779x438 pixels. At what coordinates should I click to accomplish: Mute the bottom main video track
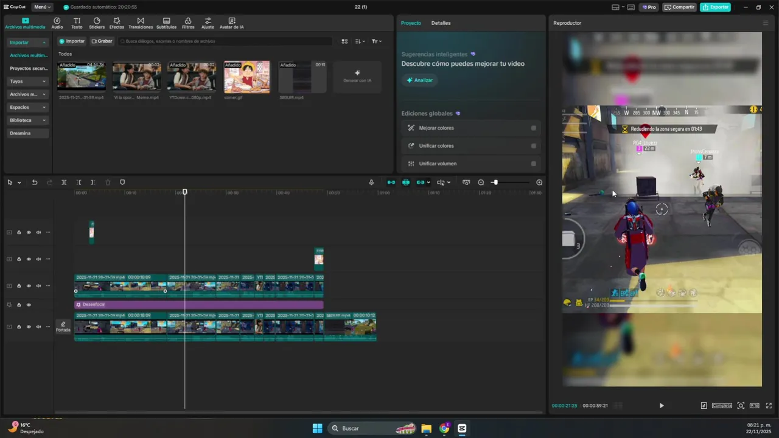(38, 327)
